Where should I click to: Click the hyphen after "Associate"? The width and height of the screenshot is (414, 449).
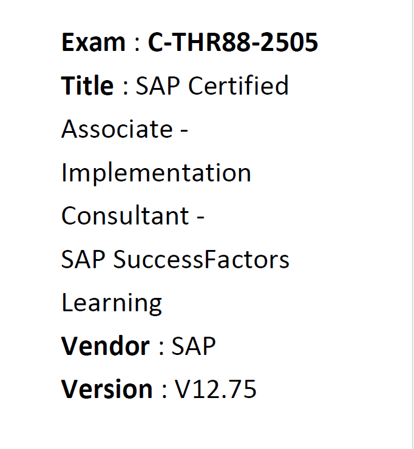[185, 130]
